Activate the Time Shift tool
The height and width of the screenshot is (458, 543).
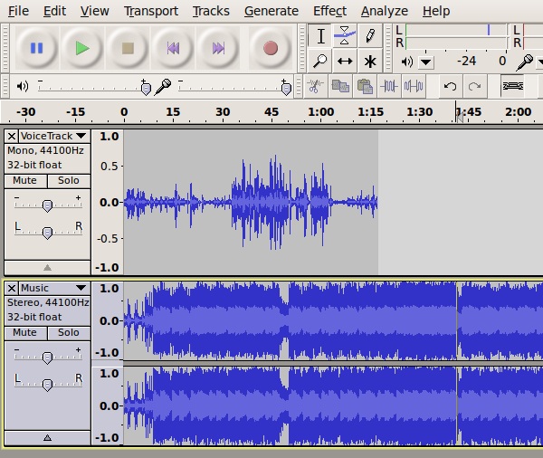(x=345, y=62)
